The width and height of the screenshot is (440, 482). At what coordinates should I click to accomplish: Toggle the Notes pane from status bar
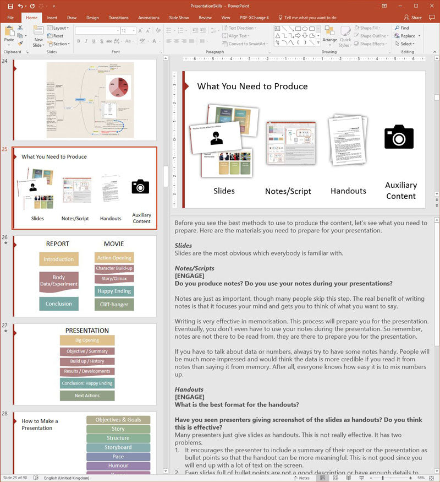pos(301,478)
